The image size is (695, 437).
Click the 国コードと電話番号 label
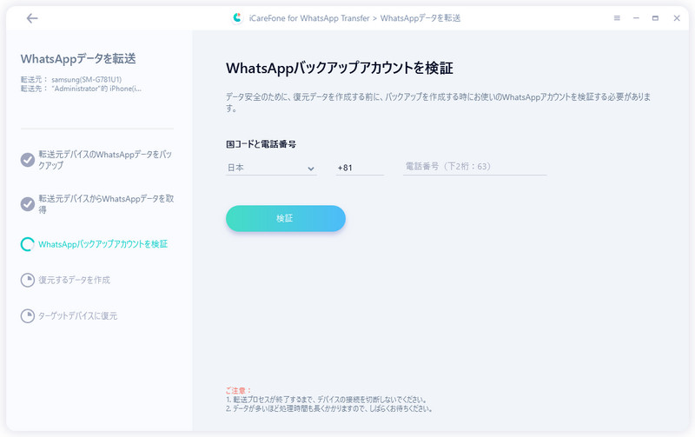(261, 144)
